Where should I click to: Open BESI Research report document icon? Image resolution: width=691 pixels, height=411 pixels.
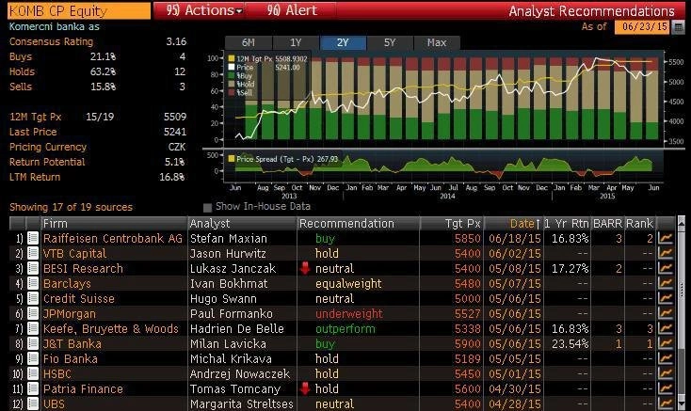tap(33, 268)
